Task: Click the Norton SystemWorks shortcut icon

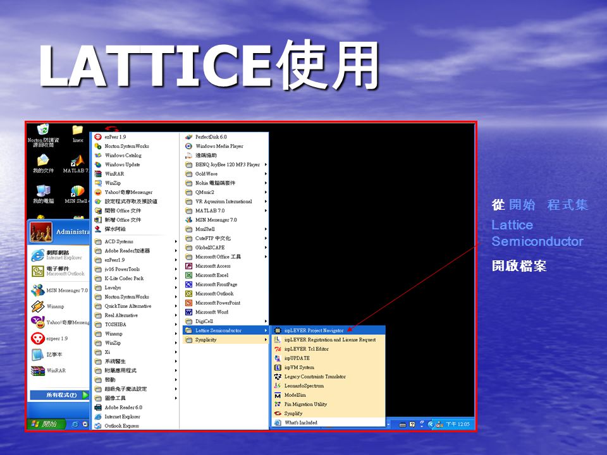Action: click(x=98, y=146)
